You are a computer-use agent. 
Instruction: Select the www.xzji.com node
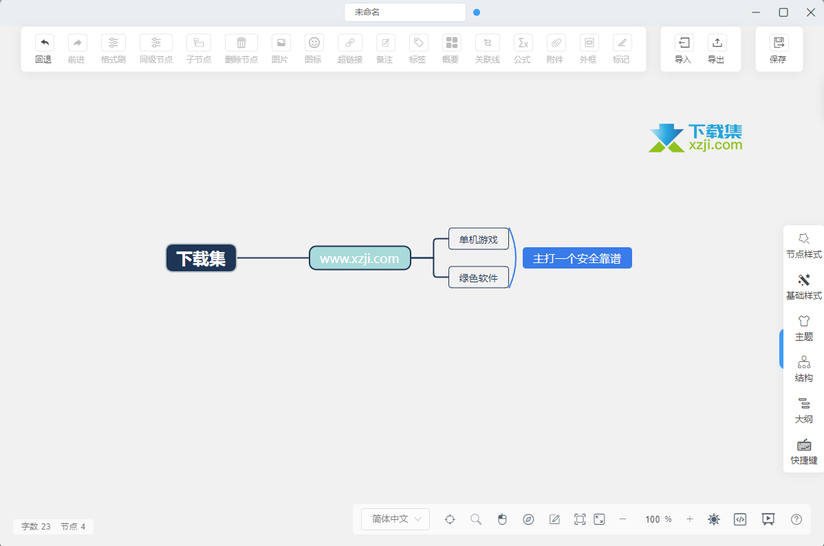(x=360, y=258)
